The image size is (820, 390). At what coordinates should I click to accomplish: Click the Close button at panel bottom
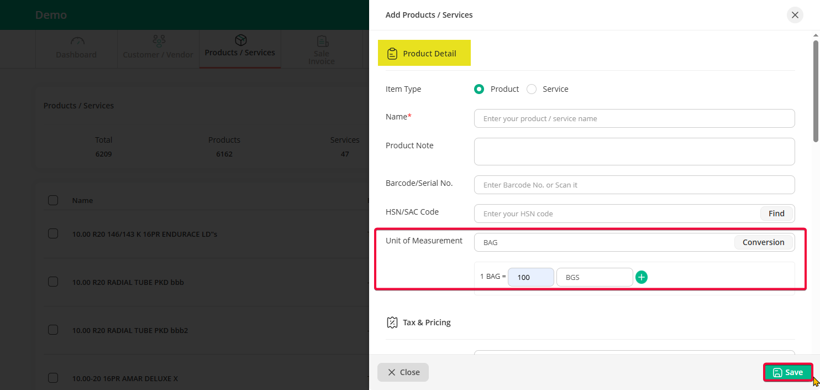pyautogui.click(x=403, y=372)
